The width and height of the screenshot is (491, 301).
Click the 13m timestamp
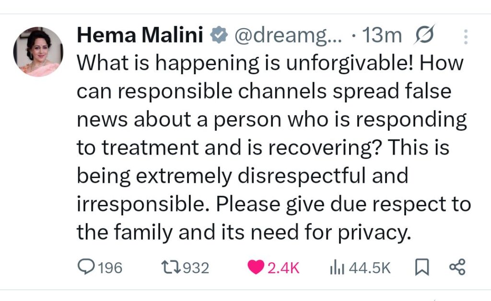pyautogui.click(x=383, y=36)
